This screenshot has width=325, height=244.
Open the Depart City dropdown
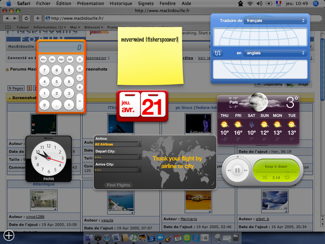click(x=118, y=157)
